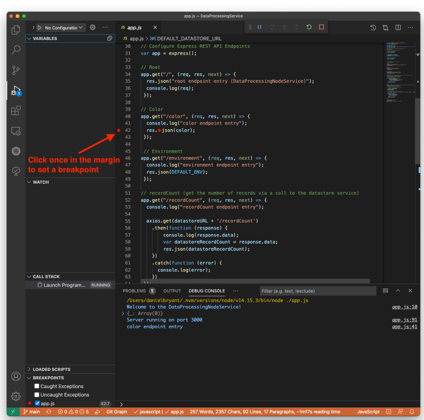The height and width of the screenshot is (420, 424).
Task: Click the debug console filter field
Action: (x=318, y=291)
